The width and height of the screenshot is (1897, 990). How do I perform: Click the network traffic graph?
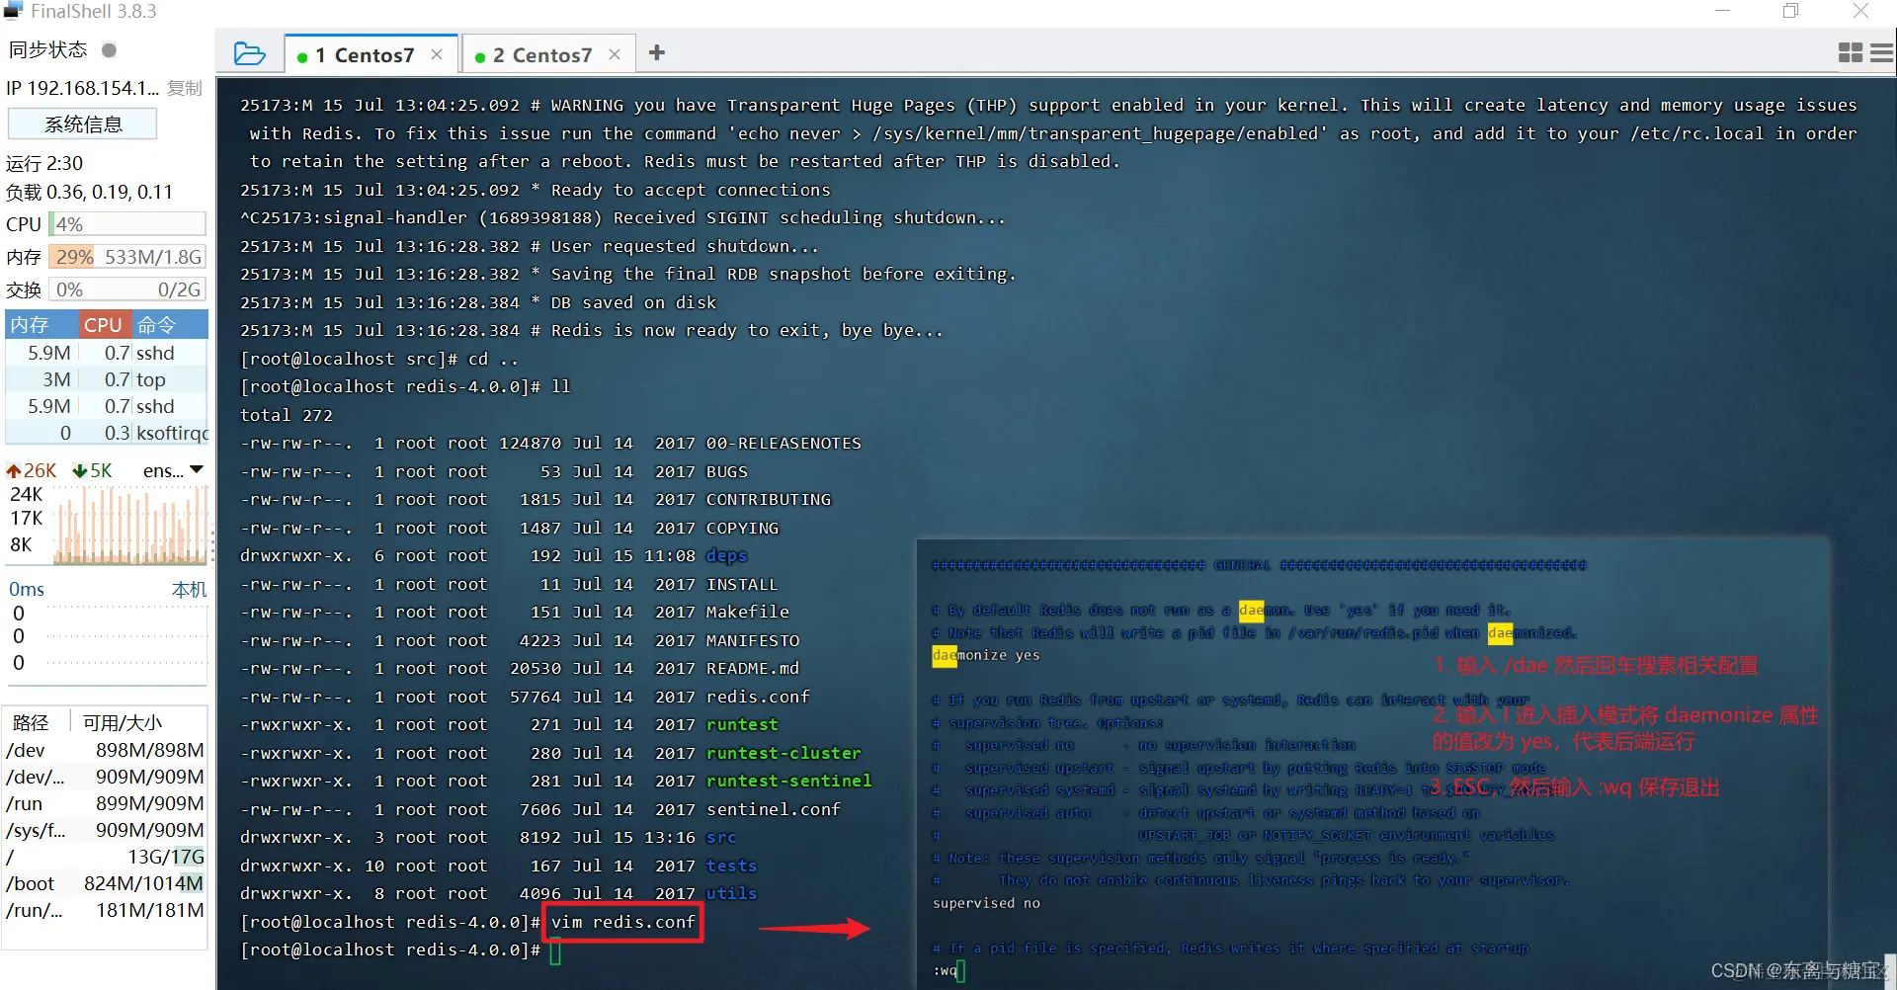pos(129,525)
